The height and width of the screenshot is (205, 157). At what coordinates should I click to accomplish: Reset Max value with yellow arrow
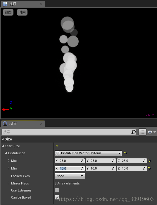(149, 161)
